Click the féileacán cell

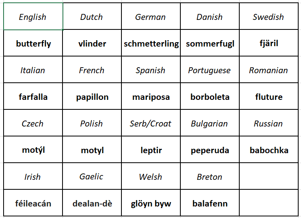[33, 203]
